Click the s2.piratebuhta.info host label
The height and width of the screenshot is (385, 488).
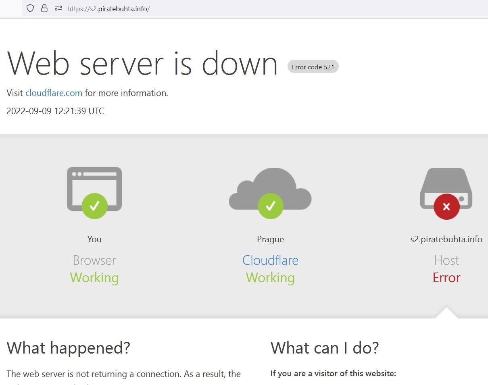click(x=446, y=239)
